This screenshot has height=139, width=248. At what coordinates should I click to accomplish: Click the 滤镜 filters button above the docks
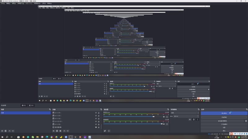click(x=31, y=105)
